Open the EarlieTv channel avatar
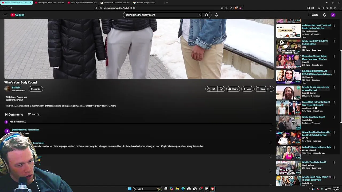 (7, 89)
